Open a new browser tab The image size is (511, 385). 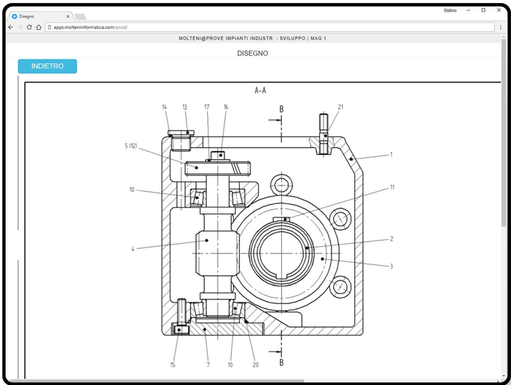[x=80, y=16]
